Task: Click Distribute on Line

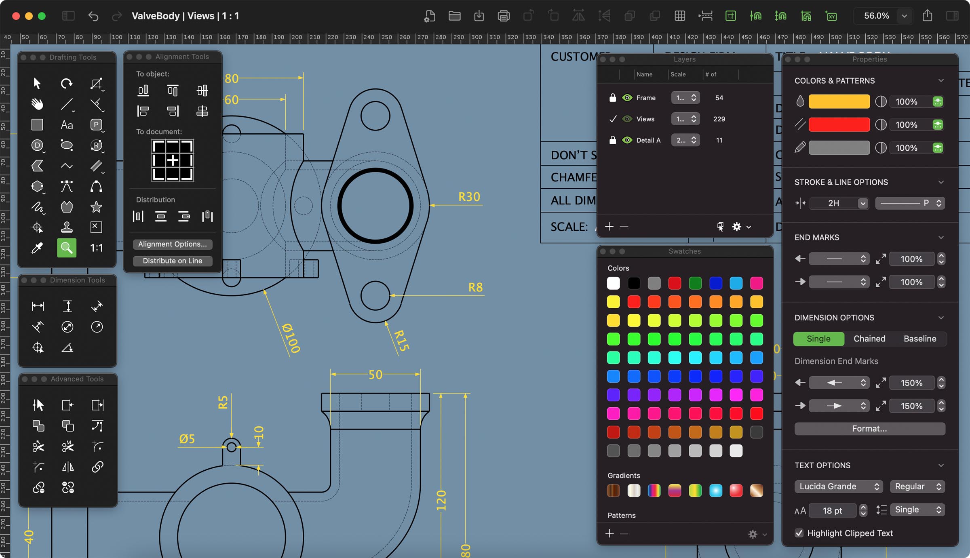Action: (173, 261)
